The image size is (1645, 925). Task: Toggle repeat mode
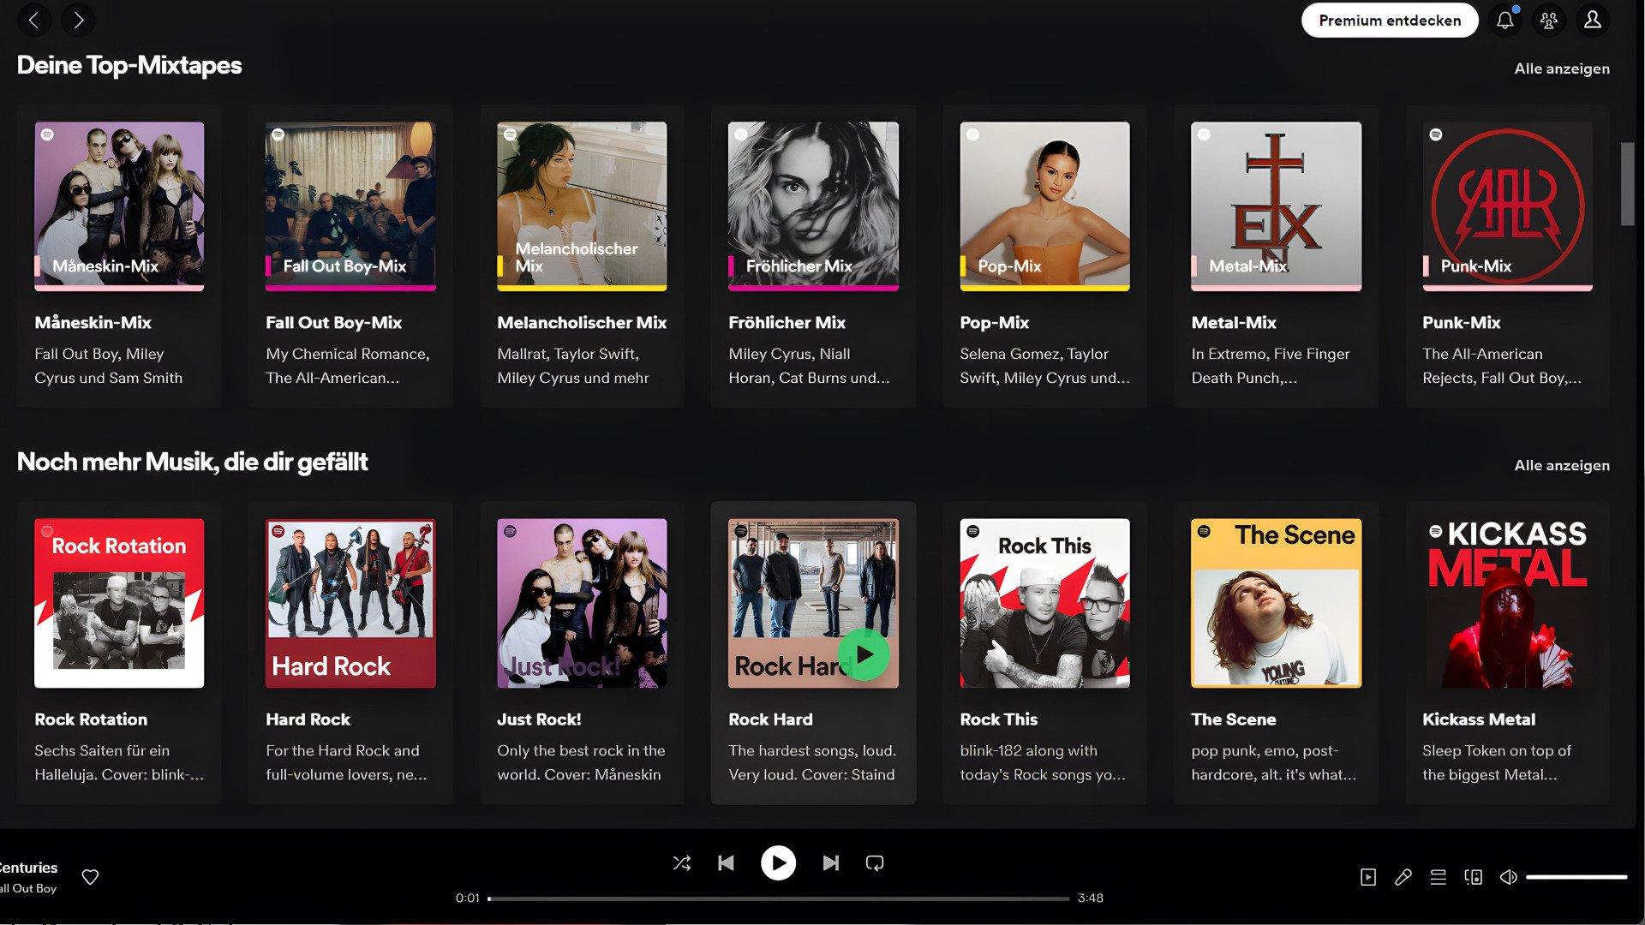click(x=875, y=863)
